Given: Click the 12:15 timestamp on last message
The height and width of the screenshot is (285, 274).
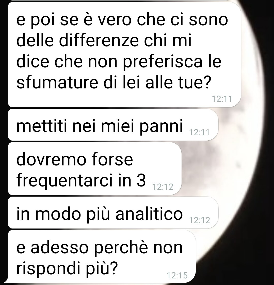Looking at the screenshot, I should pyautogui.click(x=177, y=275).
